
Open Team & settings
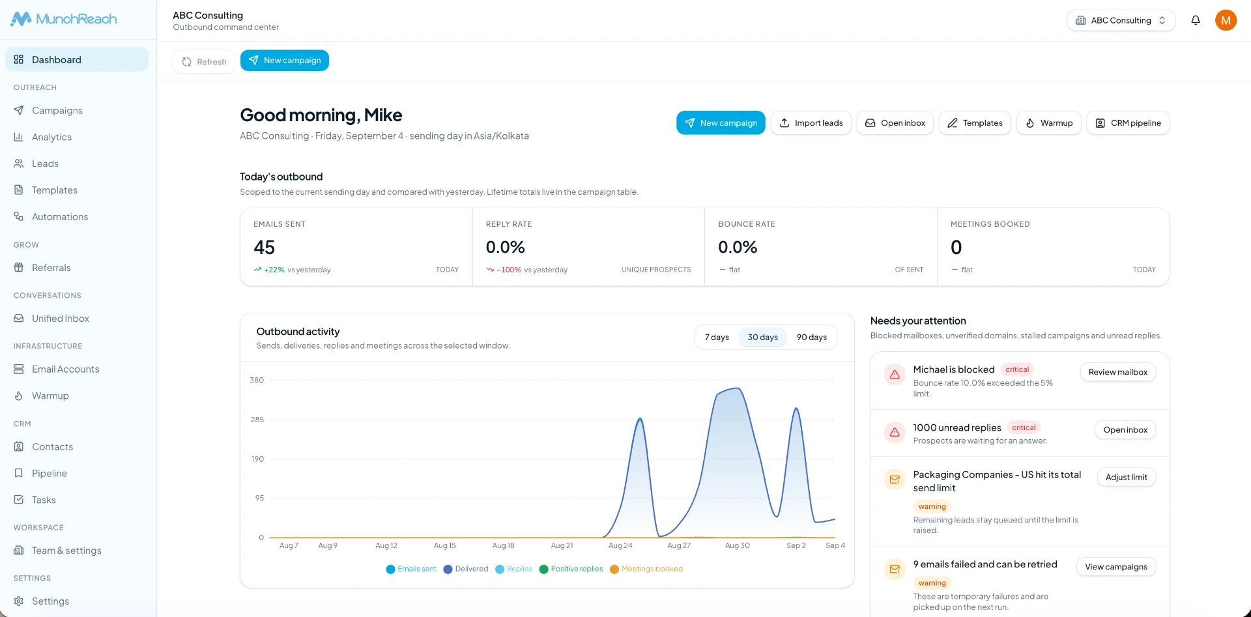(77, 551)
